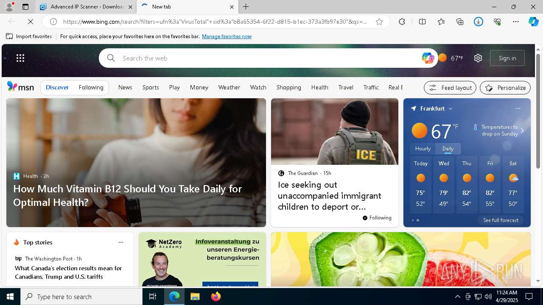Screen dimensions: 543x305
Task: Click the Personalize button
Action: pos(505,88)
